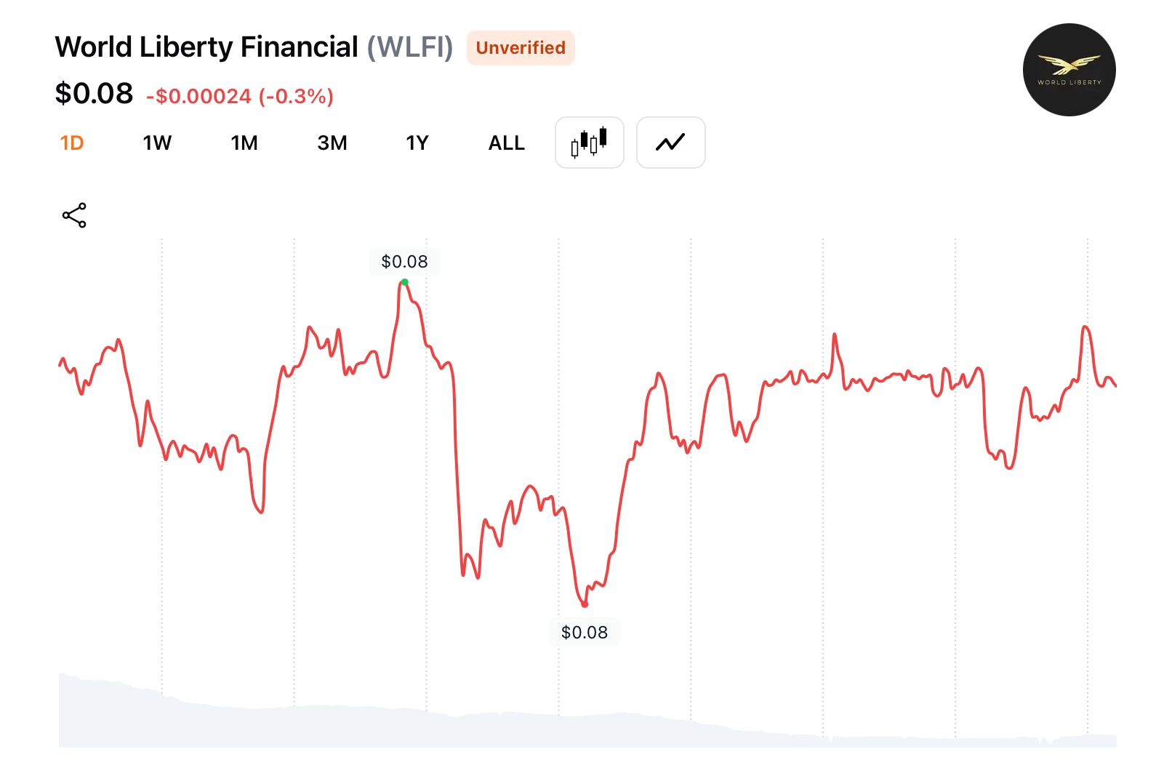Click the World Liberty Financial title

point(206,47)
